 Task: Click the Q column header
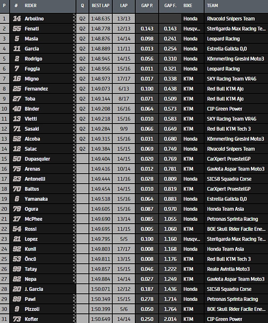[x=82, y=6]
